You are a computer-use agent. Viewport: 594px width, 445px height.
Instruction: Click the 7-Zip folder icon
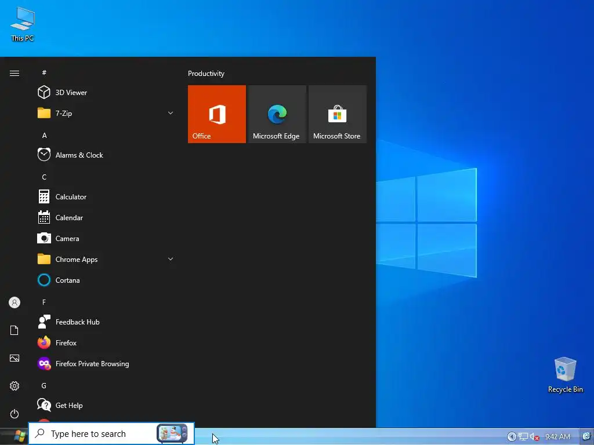pos(44,113)
